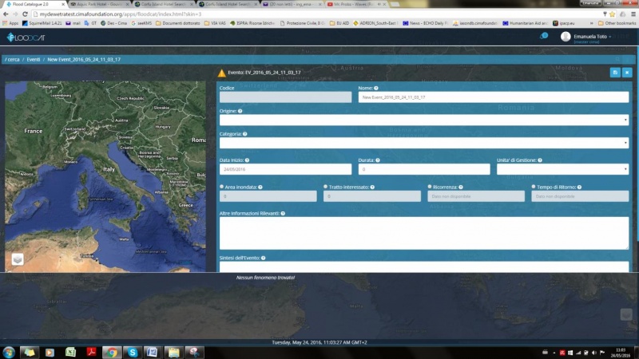The image size is (639, 359).
Task: Click the Data Inizio date field
Action: click(x=285, y=169)
